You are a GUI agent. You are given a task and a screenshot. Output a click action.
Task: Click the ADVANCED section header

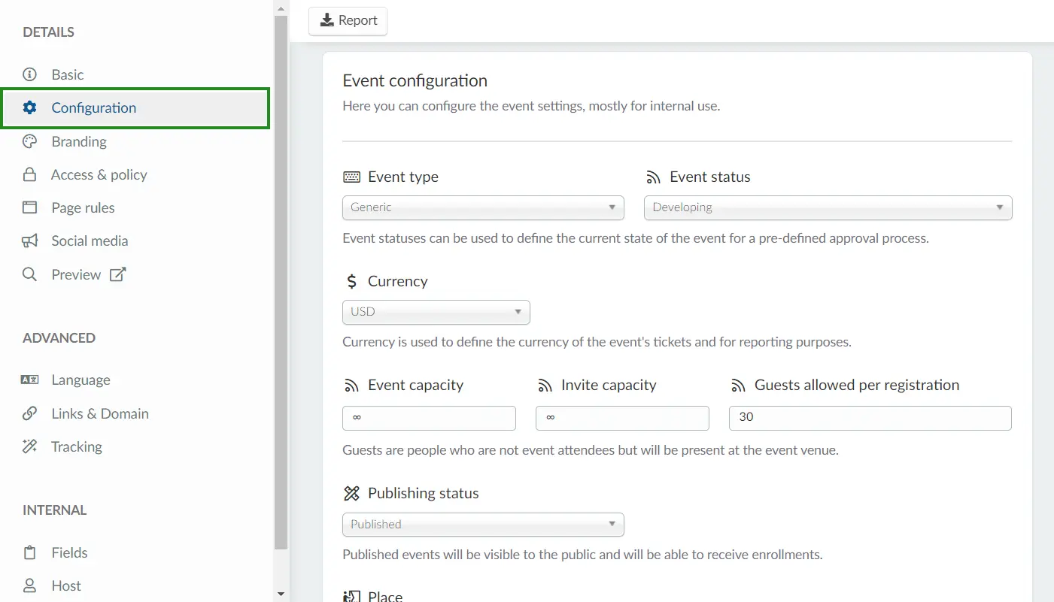59,337
